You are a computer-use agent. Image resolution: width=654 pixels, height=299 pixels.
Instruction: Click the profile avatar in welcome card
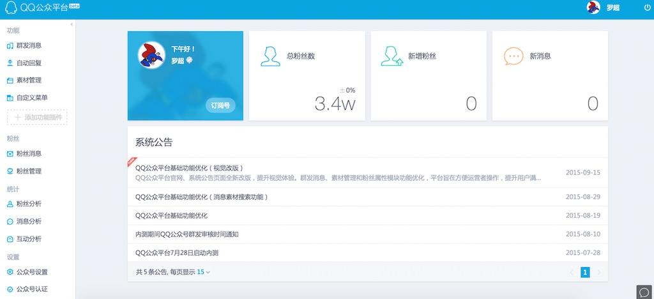pyautogui.click(x=151, y=55)
